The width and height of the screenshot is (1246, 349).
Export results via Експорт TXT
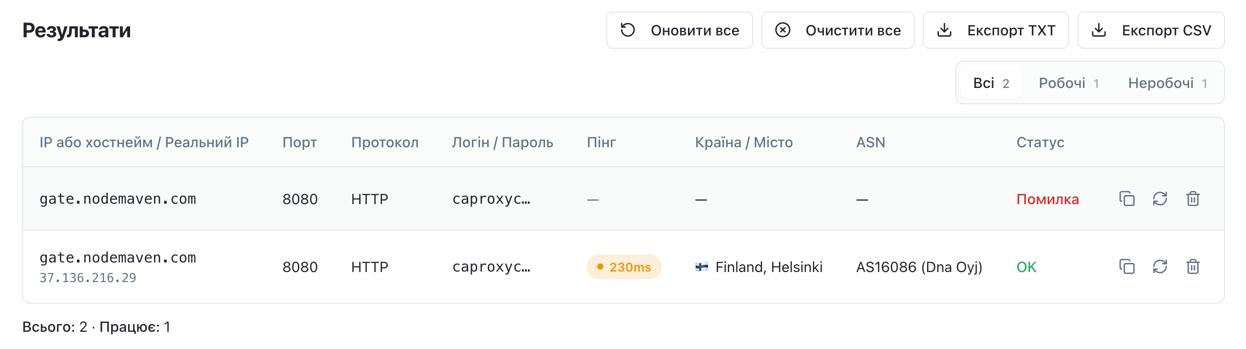coord(995,31)
